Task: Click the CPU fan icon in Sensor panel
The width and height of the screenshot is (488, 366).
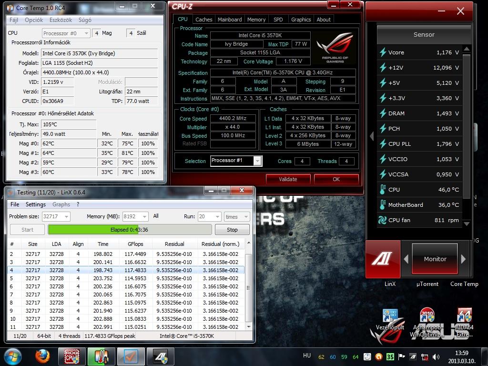Action: [x=382, y=220]
